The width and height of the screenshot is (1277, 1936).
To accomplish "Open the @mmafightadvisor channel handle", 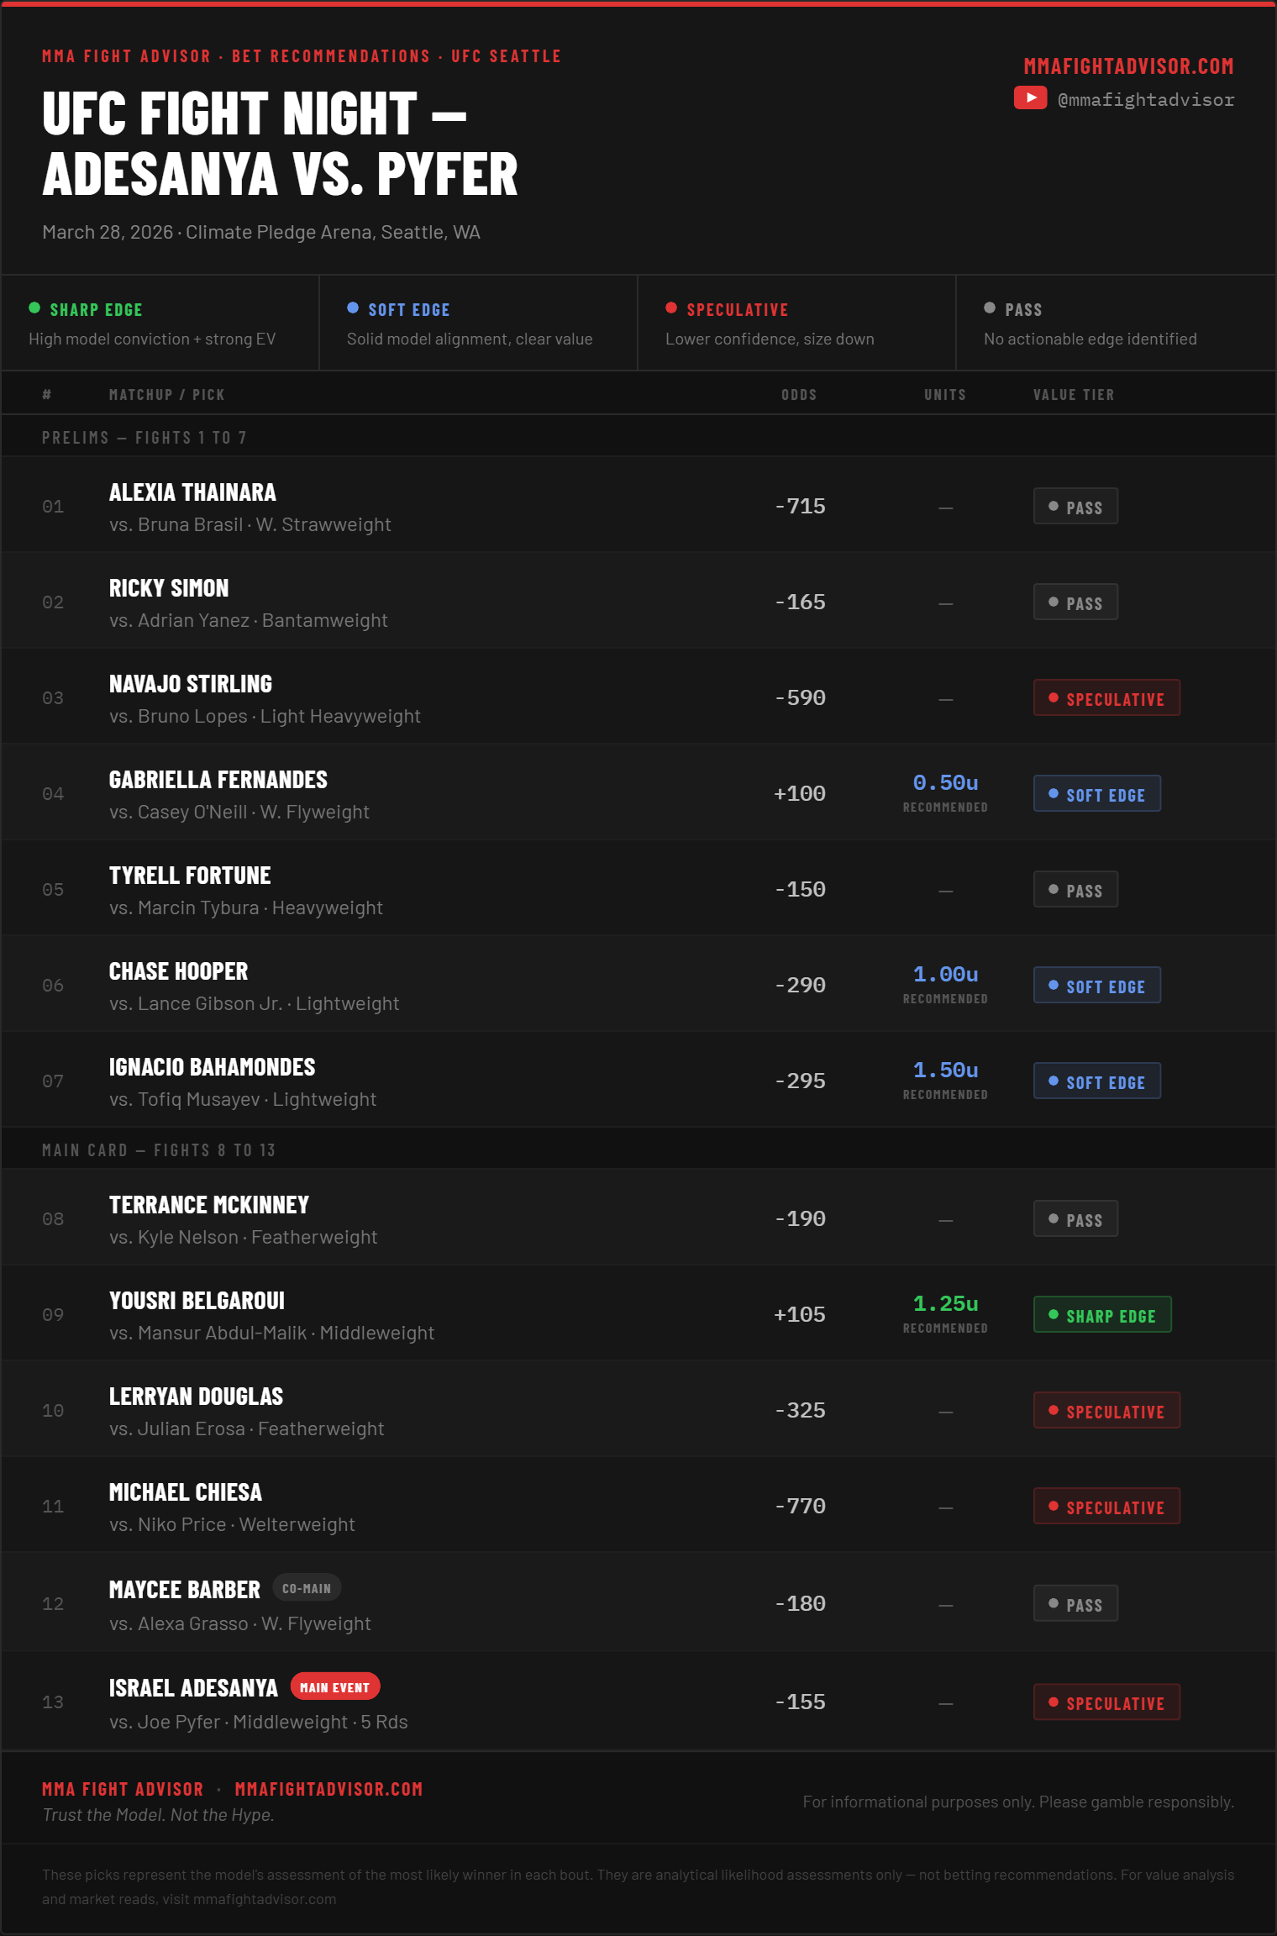I will coord(1146,99).
